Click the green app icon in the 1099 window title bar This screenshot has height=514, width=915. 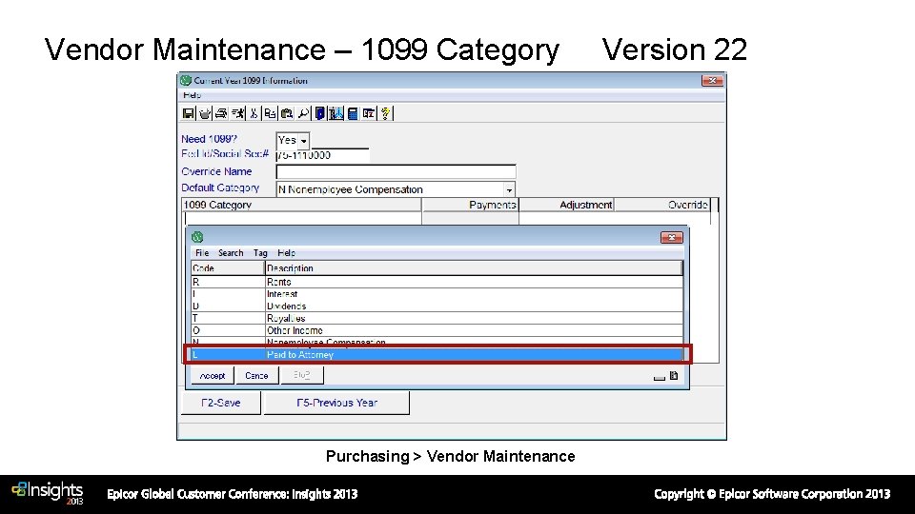tap(186, 80)
